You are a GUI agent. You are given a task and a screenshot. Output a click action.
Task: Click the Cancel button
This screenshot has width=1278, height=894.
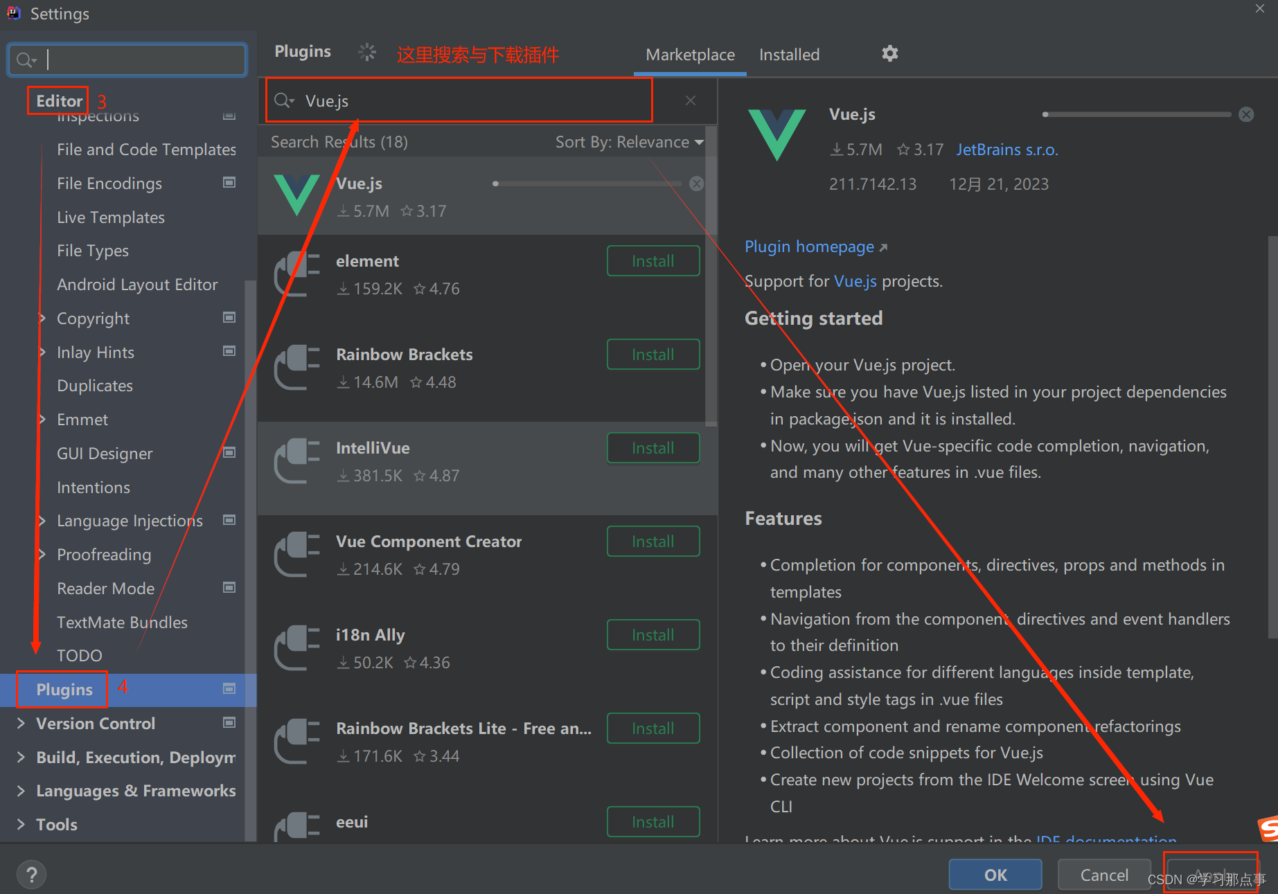(x=1104, y=875)
